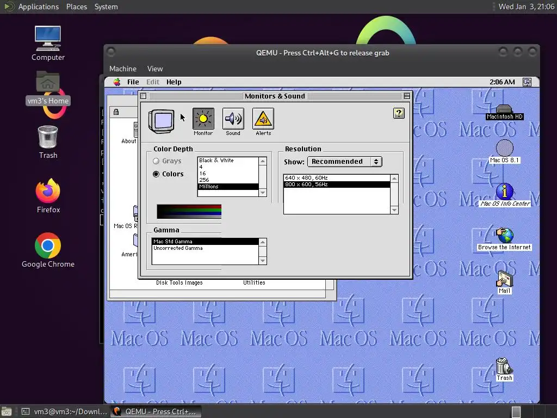This screenshot has height=418, width=557.
Task: Open the Applications menu
Action: (39, 7)
